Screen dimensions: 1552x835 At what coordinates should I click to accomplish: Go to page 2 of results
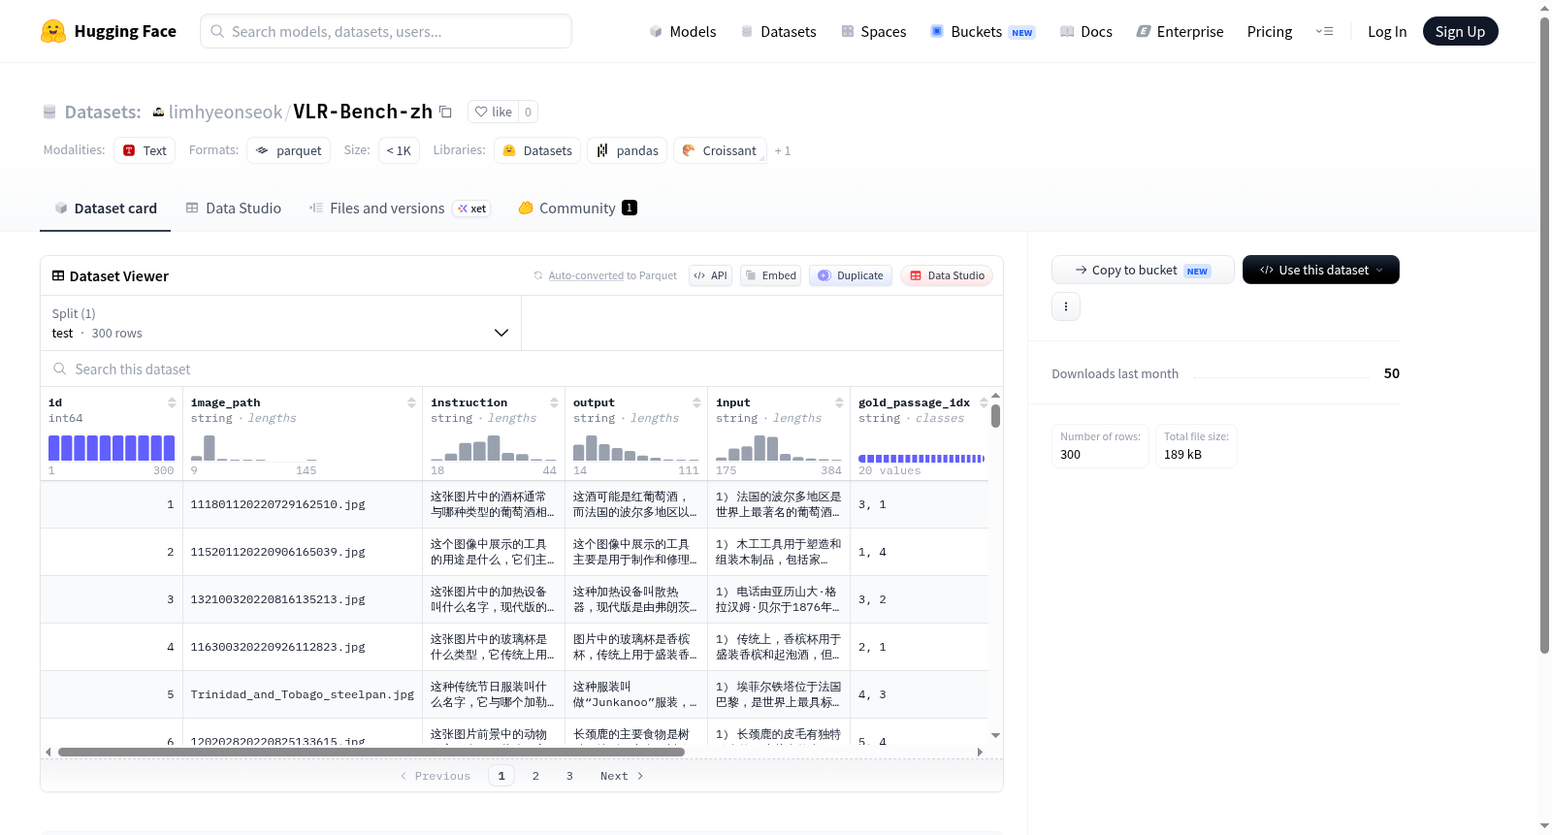(x=535, y=776)
